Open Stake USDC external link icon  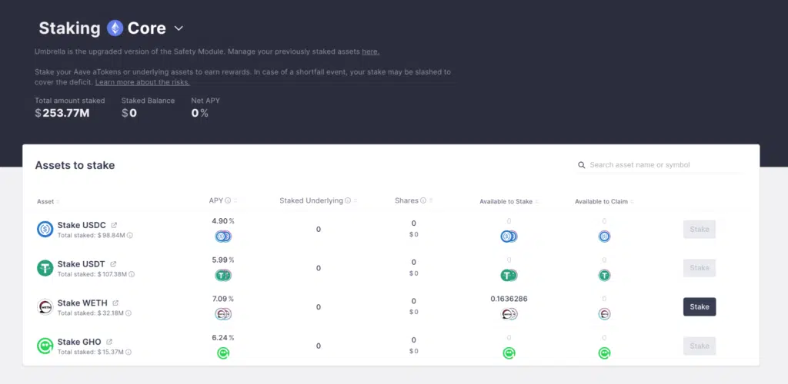[114, 225]
